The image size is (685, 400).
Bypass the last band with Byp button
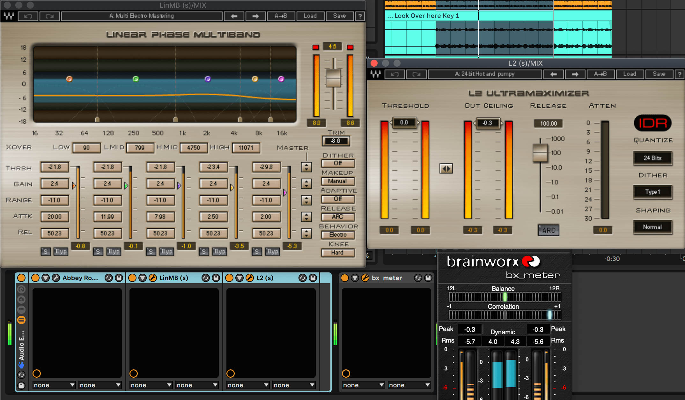point(273,251)
